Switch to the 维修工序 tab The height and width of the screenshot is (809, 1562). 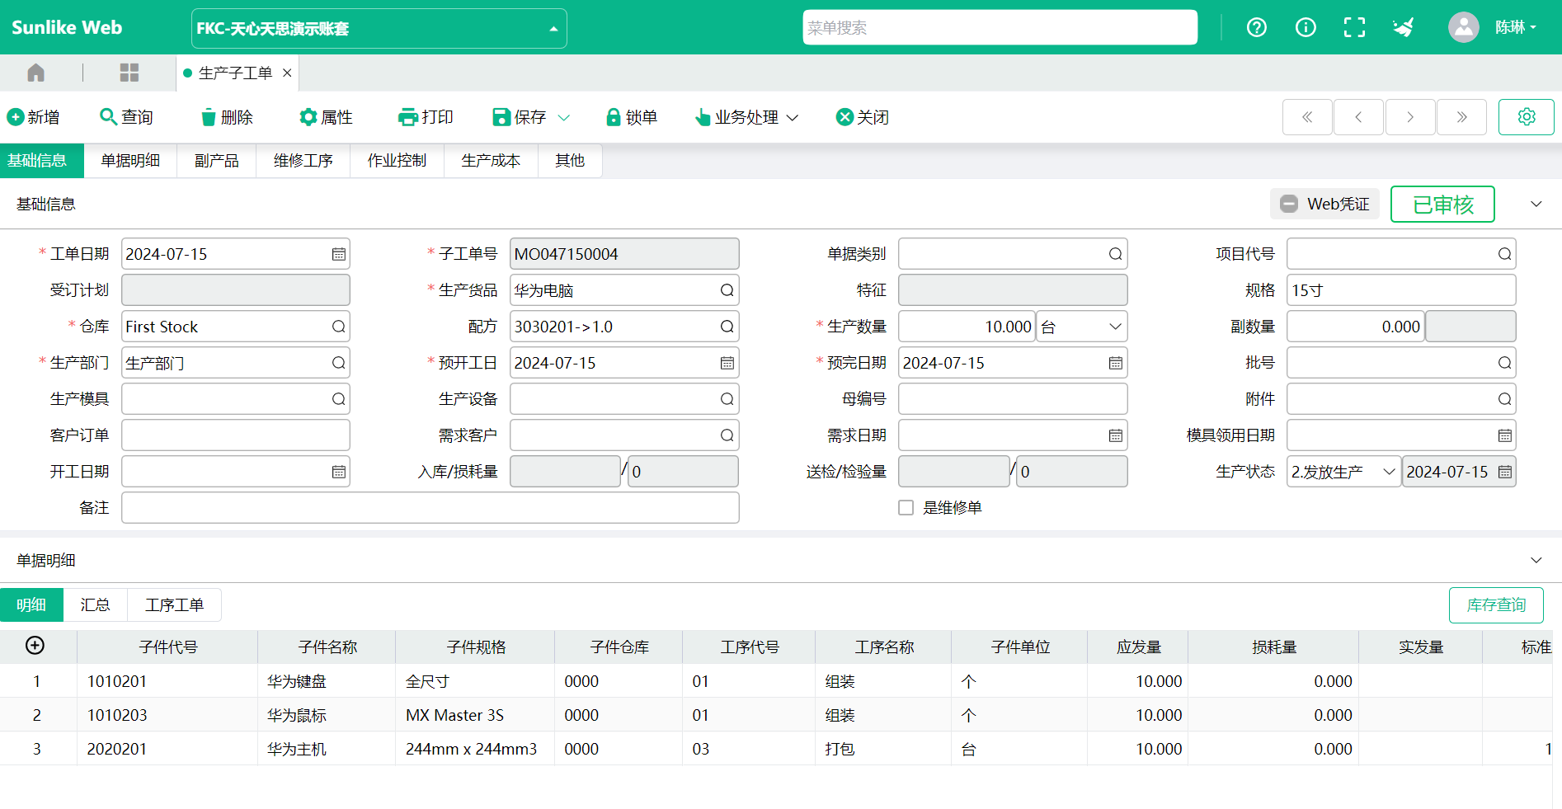(303, 161)
